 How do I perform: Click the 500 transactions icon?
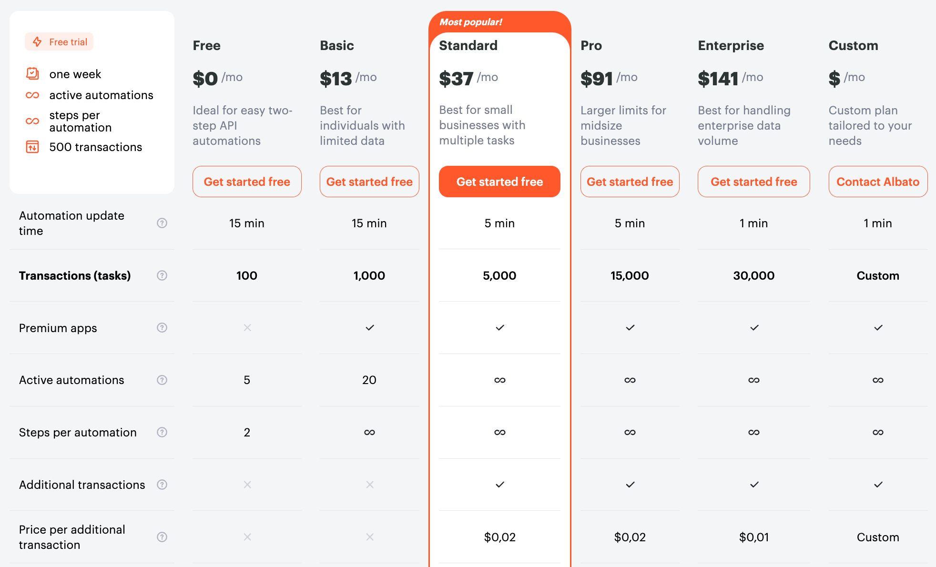32,147
